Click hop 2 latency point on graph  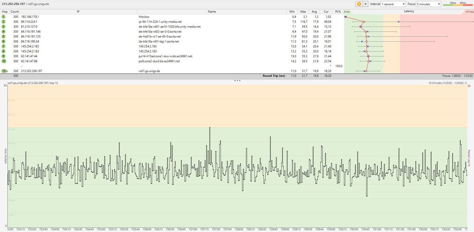coord(363,22)
